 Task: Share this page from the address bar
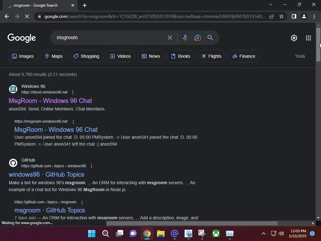tap(271, 16)
